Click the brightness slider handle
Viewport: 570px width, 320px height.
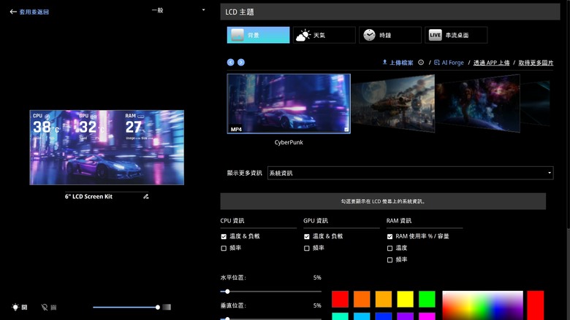[x=158, y=308]
